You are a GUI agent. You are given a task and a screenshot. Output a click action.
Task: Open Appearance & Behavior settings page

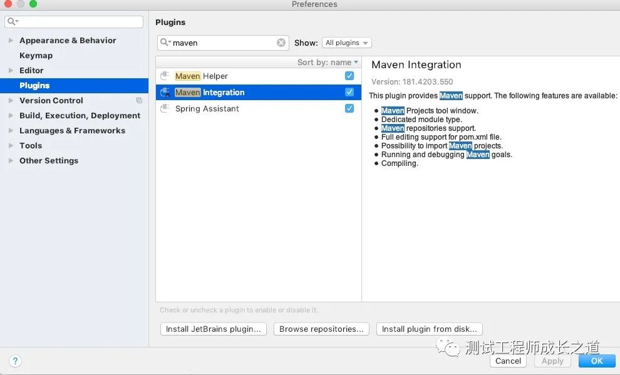pos(68,40)
